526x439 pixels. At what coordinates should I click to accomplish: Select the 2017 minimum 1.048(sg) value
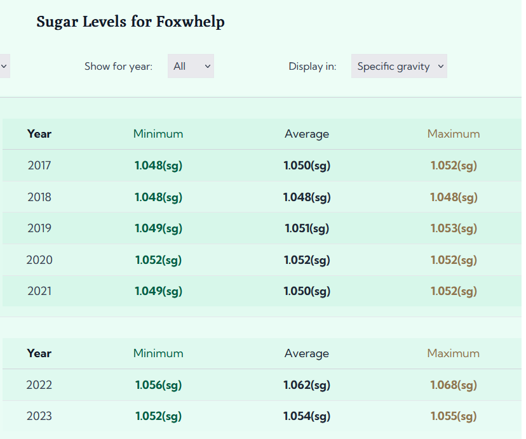coord(158,166)
